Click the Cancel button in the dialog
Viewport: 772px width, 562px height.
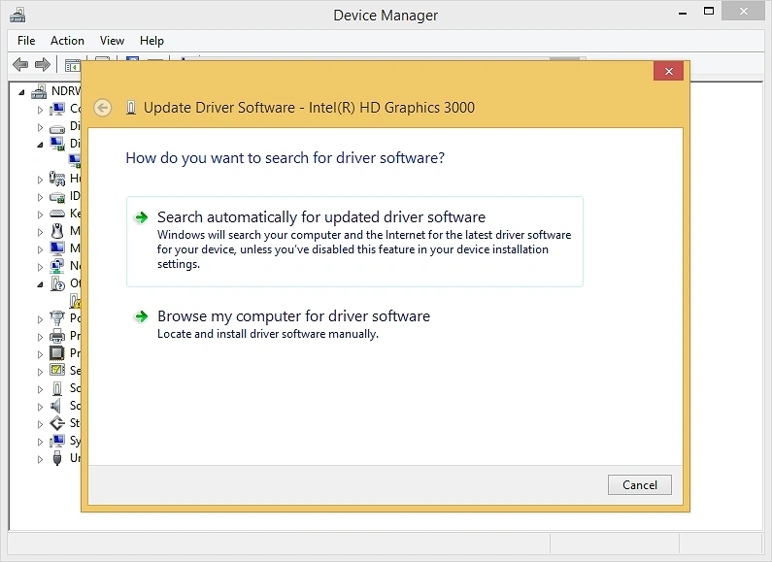tap(640, 484)
